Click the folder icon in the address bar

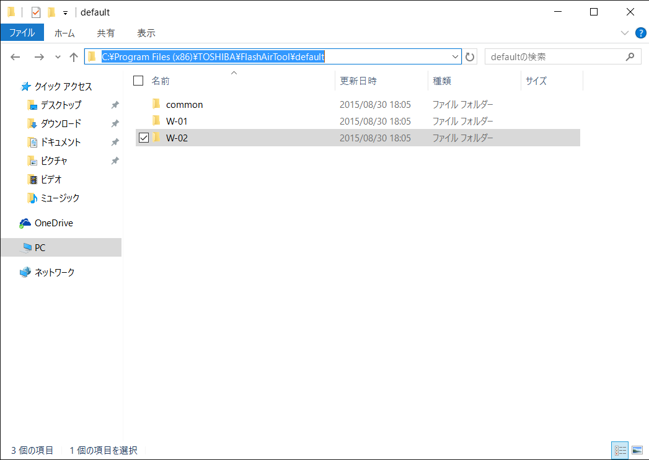click(x=93, y=56)
